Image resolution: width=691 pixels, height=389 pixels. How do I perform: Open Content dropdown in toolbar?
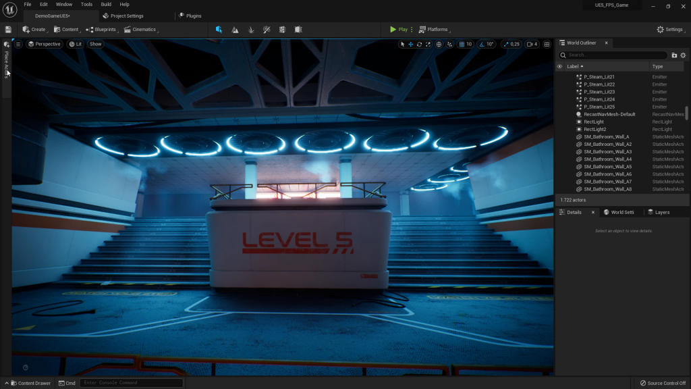click(67, 30)
